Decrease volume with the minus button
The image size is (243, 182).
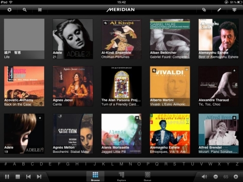(215, 177)
